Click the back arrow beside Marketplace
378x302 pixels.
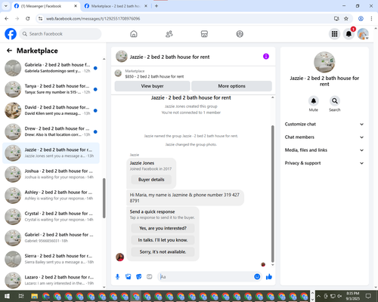[x=9, y=51]
